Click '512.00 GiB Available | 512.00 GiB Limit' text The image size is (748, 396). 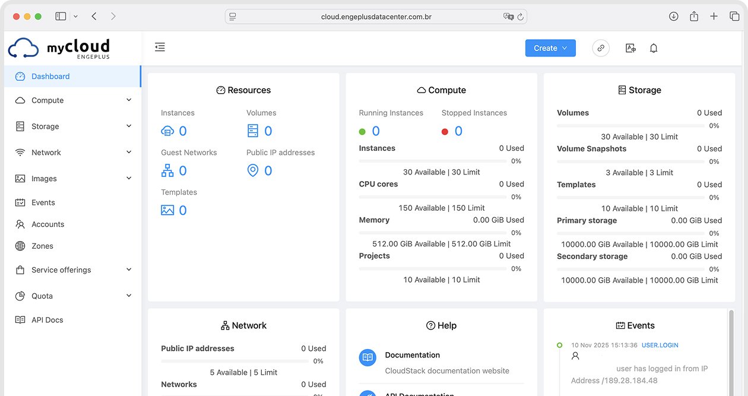(x=442, y=243)
